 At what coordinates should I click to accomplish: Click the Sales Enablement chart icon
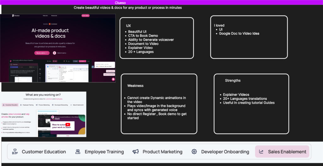261,152
